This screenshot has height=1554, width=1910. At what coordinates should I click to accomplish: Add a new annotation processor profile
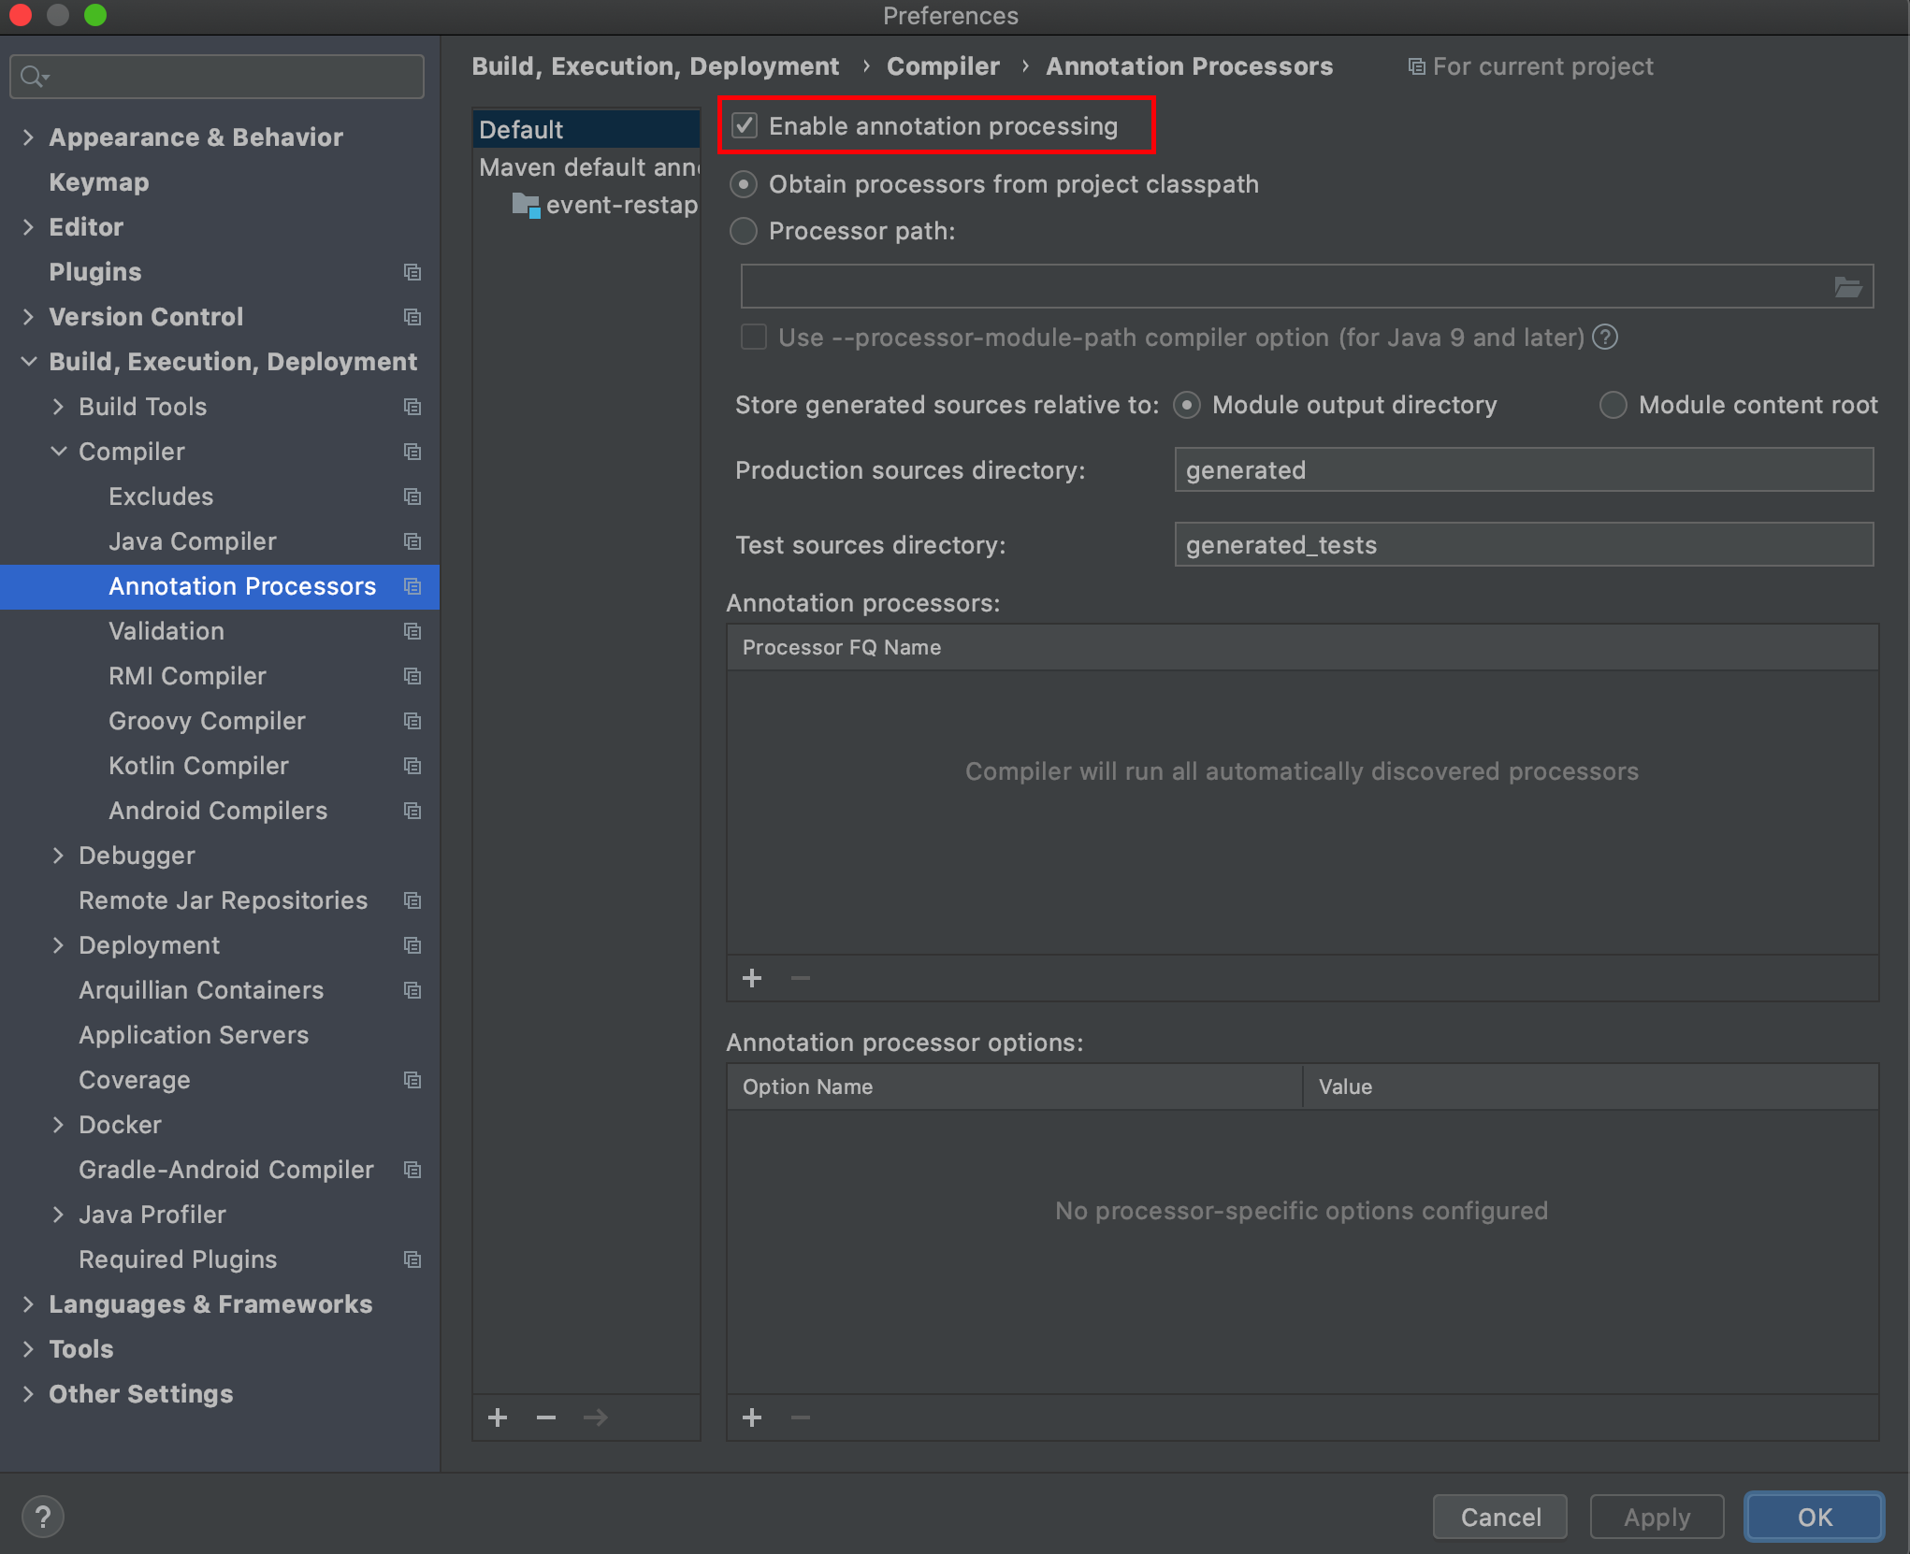pos(498,1417)
